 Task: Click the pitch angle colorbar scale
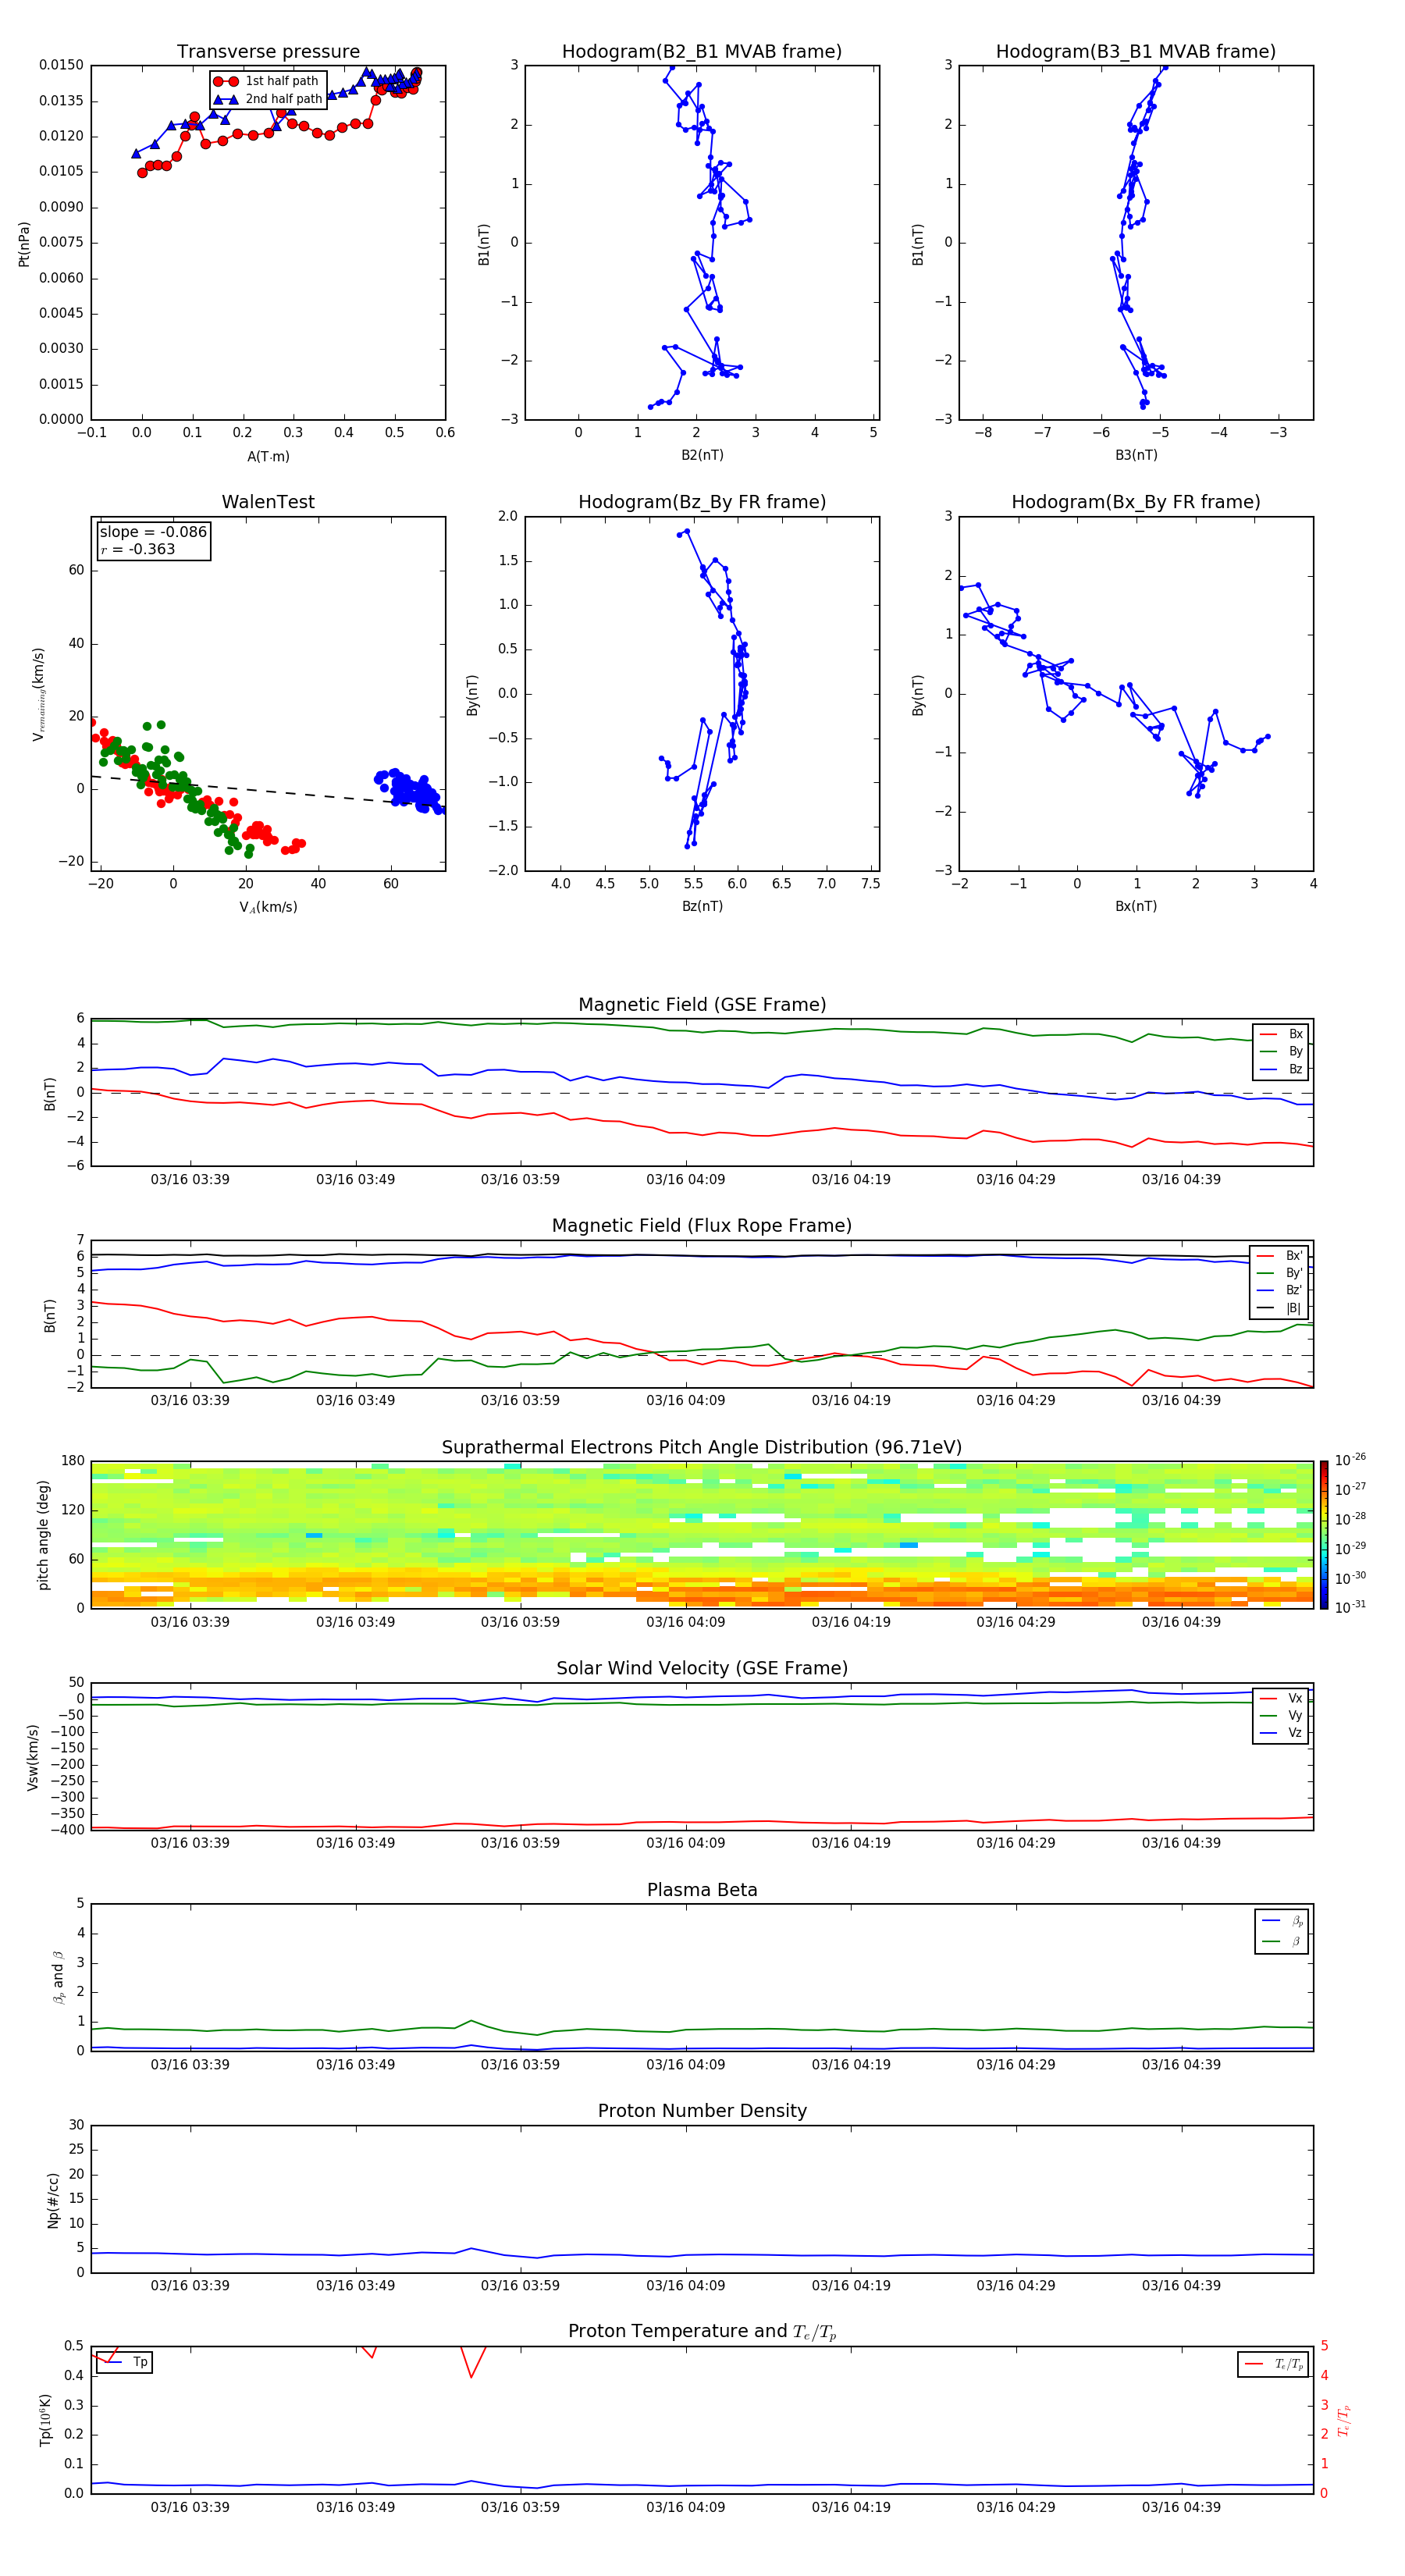1324,1534
